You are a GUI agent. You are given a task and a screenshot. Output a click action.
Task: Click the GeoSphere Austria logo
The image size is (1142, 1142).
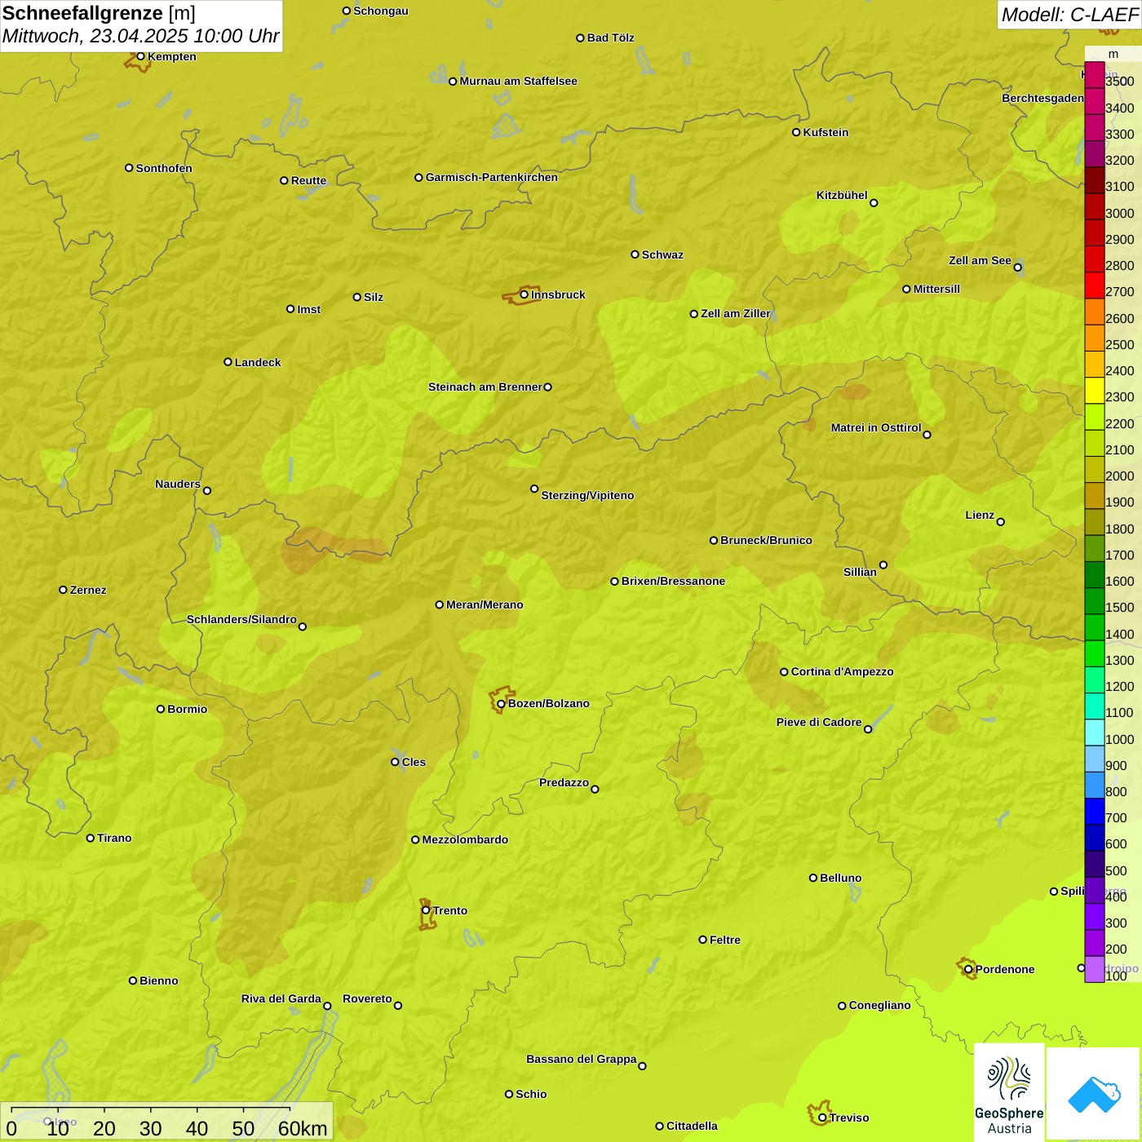click(x=1009, y=1093)
